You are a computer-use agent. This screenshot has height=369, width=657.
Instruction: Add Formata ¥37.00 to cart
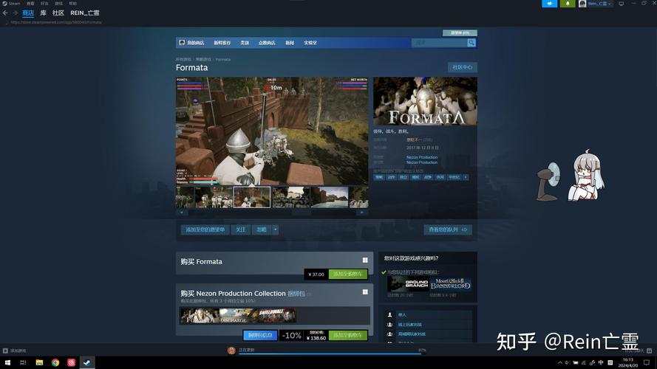348,274
